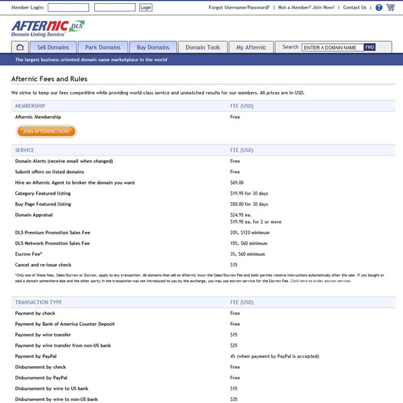
Task: Open the Domain Tools tab
Action: tap(203, 47)
